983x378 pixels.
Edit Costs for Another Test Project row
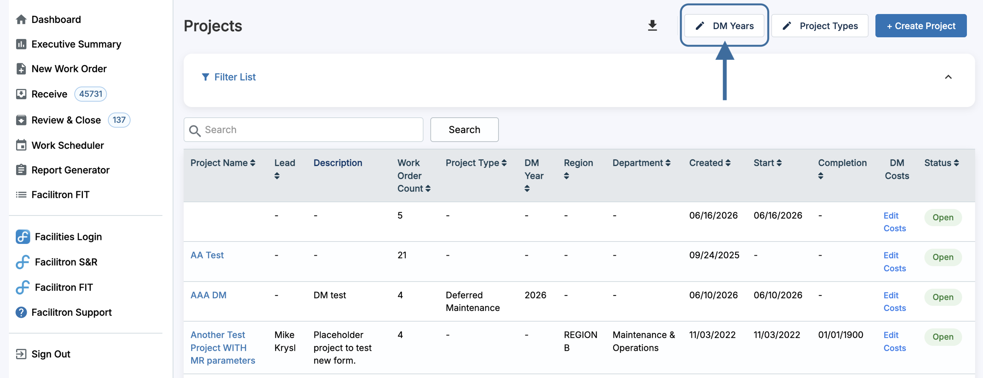(895, 342)
